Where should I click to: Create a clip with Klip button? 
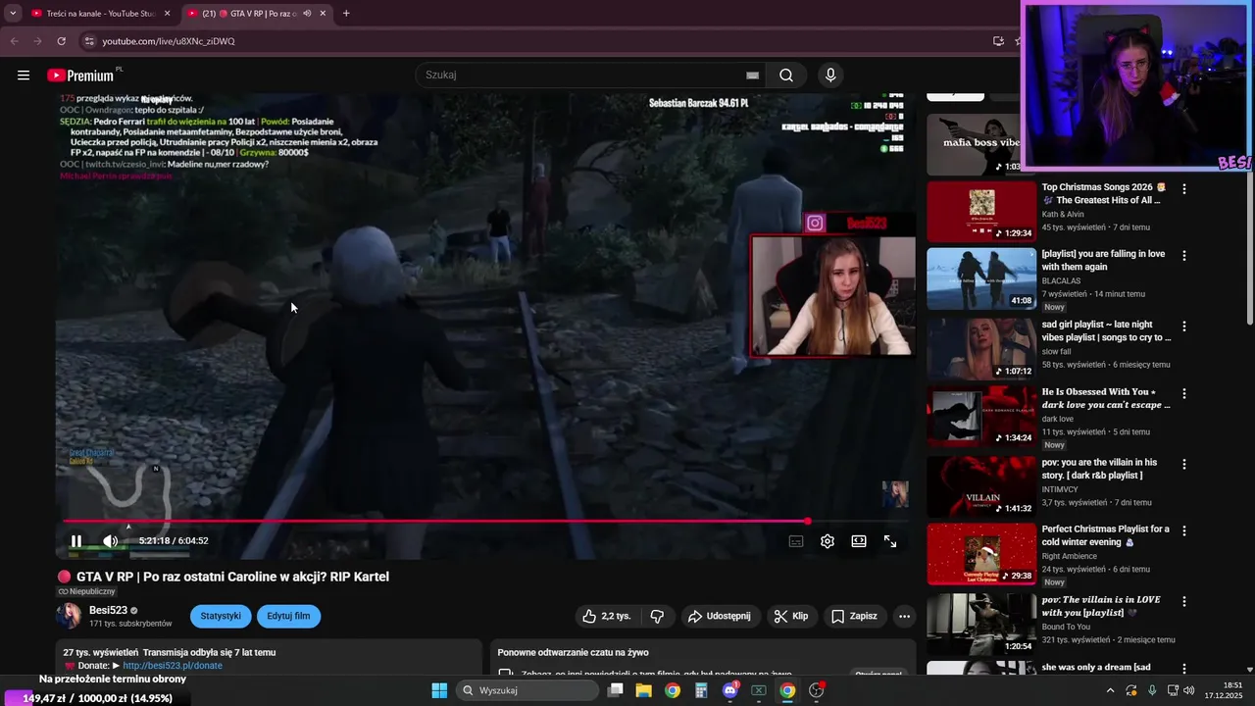tap(791, 616)
